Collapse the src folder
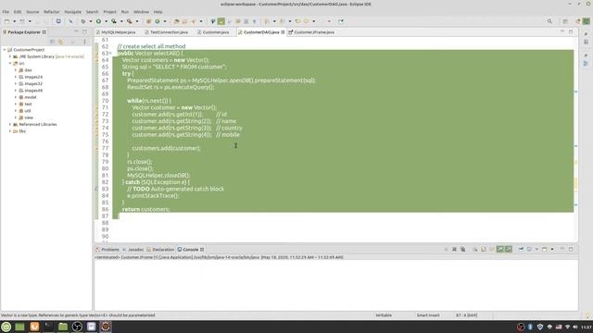The width and height of the screenshot is (593, 333). (10, 64)
